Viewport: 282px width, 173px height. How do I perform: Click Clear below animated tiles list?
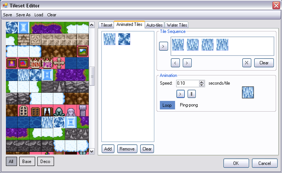pyautogui.click(x=147, y=149)
